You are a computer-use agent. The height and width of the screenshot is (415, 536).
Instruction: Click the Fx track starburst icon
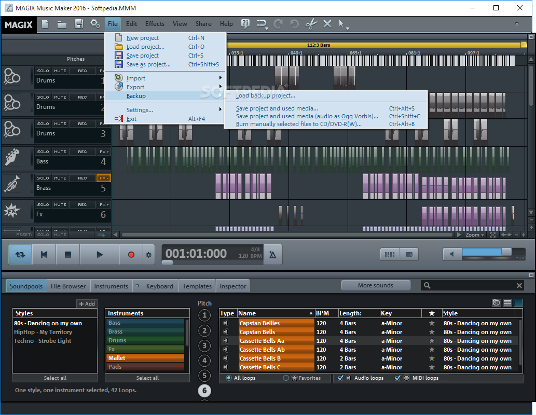(12, 211)
